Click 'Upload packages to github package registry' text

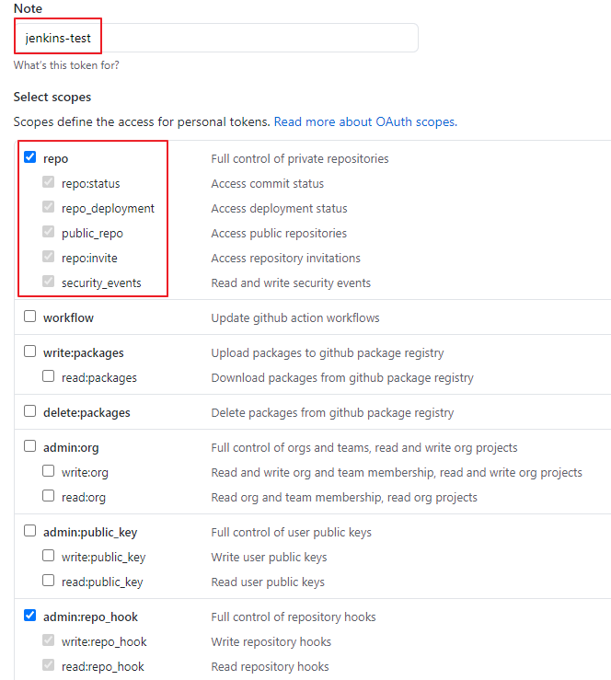point(328,353)
